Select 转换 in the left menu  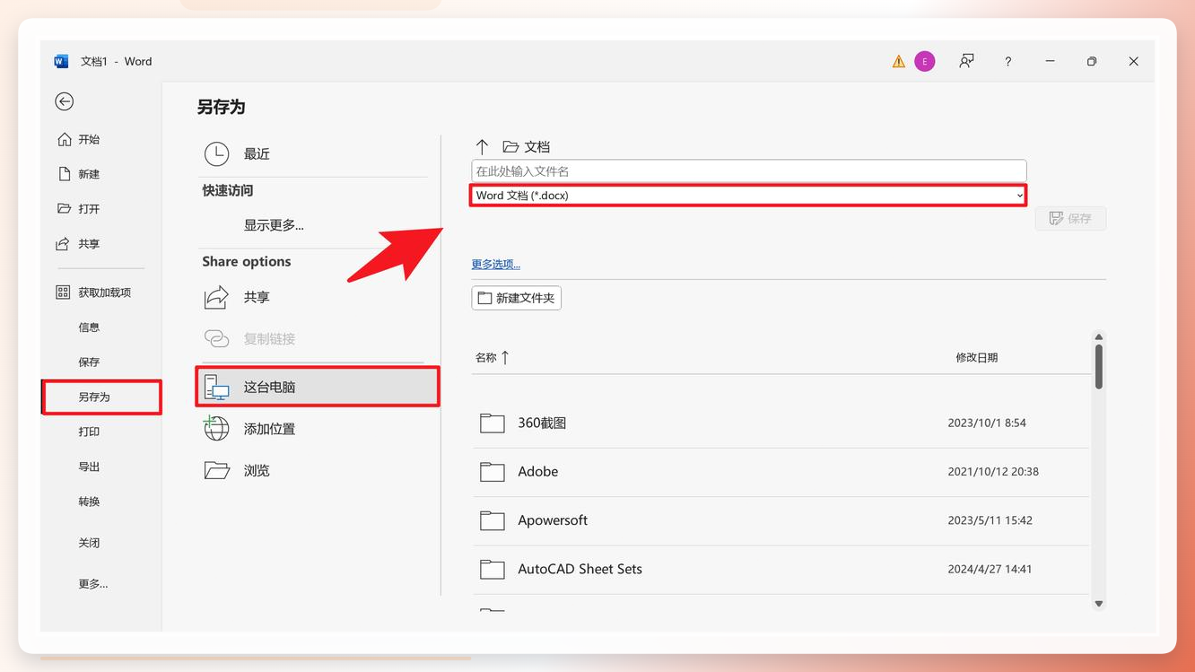pos(89,502)
